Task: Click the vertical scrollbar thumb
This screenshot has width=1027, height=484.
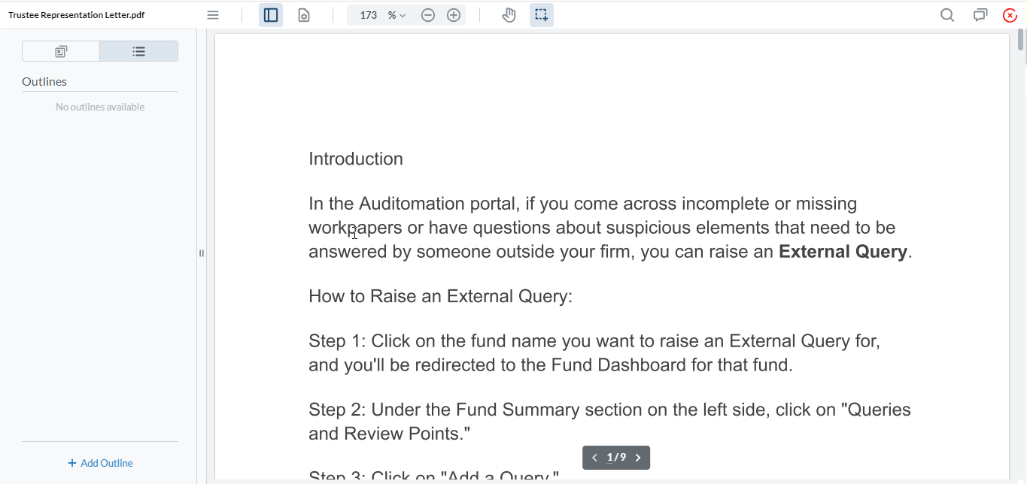Action: (x=1021, y=39)
